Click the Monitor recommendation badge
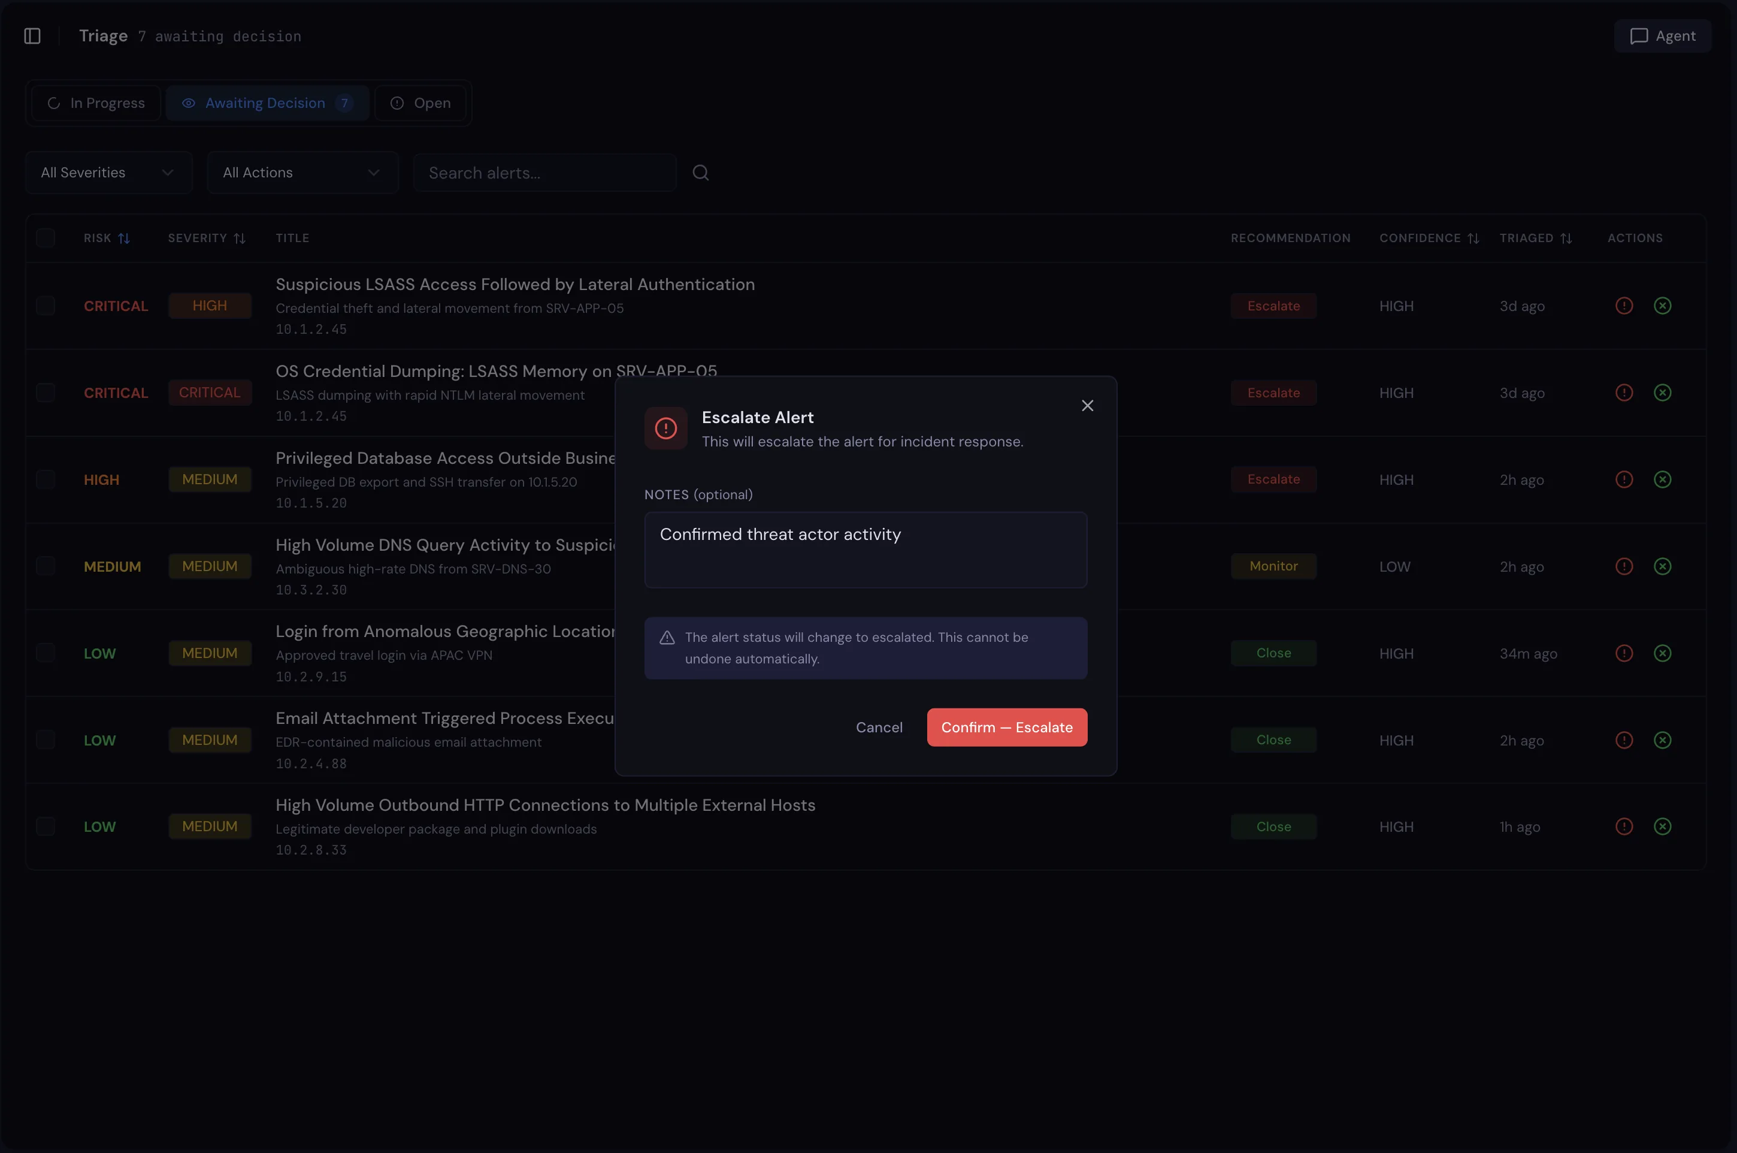Image resolution: width=1737 pixels, height=1153 pixels. pos(1273,566)
